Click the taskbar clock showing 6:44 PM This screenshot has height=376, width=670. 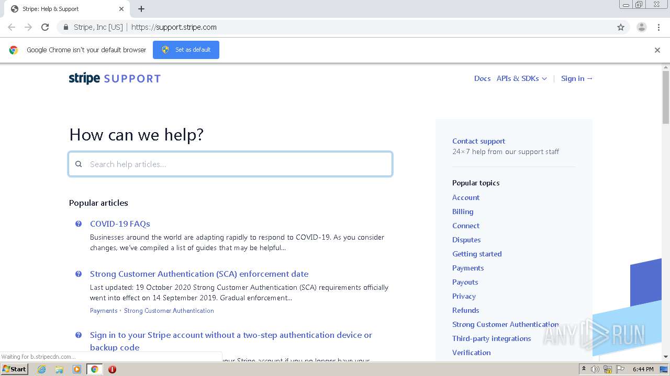coord(643,369)
